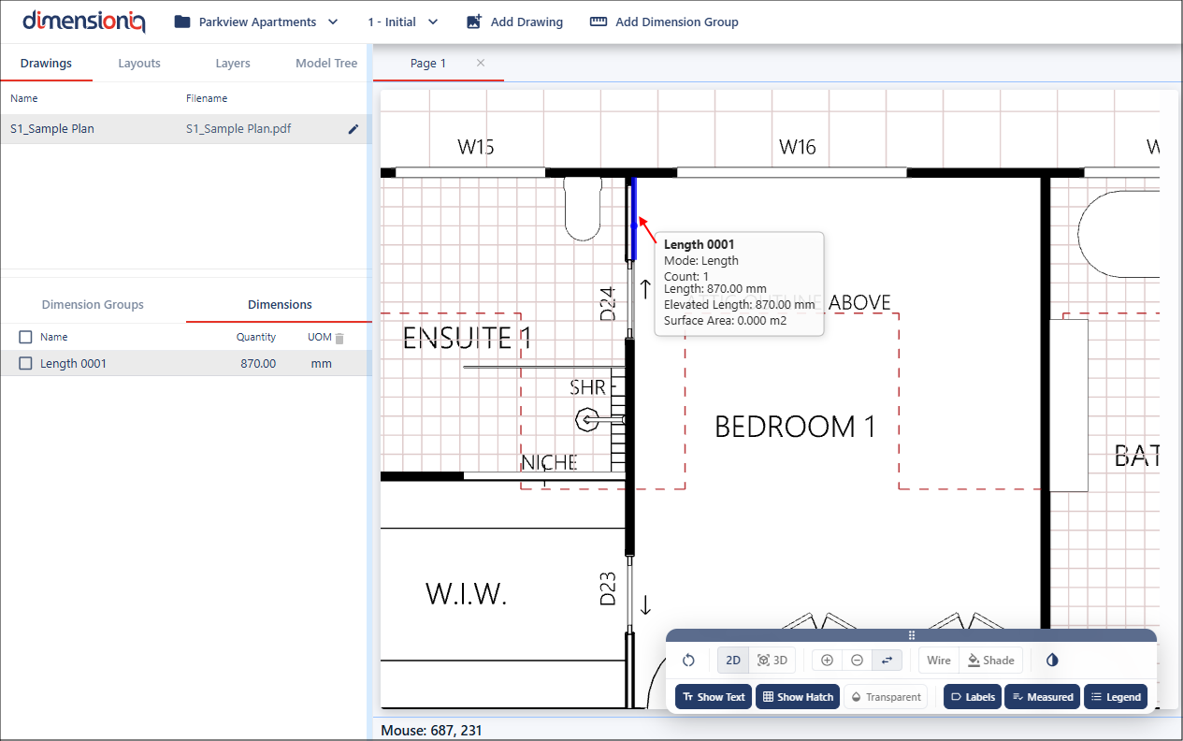Open the Dimension Groups tab
This screenshot has width=1183, height=741.
pos(93,305)
